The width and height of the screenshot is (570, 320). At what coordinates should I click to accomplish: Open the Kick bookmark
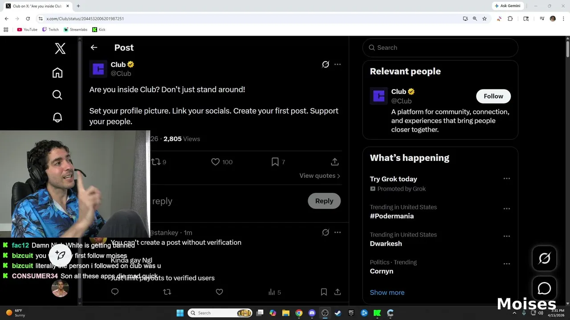(99, 29)
